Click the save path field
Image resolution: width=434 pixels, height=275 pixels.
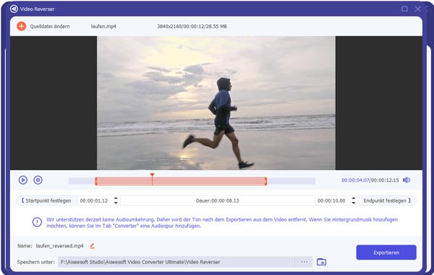click(176, 262)
